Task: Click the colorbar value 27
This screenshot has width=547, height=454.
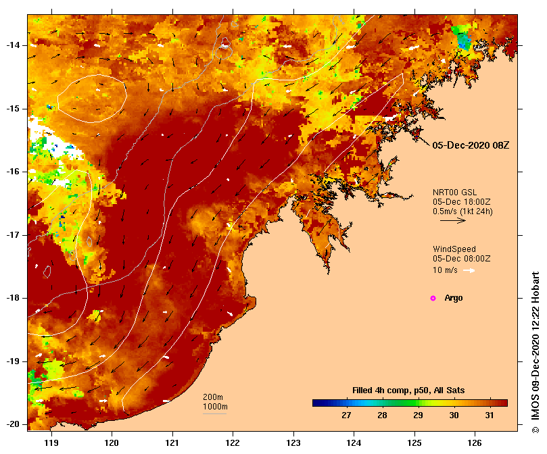Action: click(346, 415)
